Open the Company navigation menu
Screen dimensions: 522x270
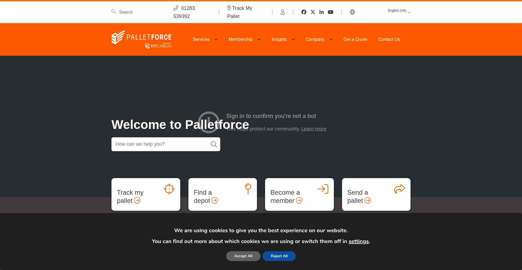click(319, 39)
